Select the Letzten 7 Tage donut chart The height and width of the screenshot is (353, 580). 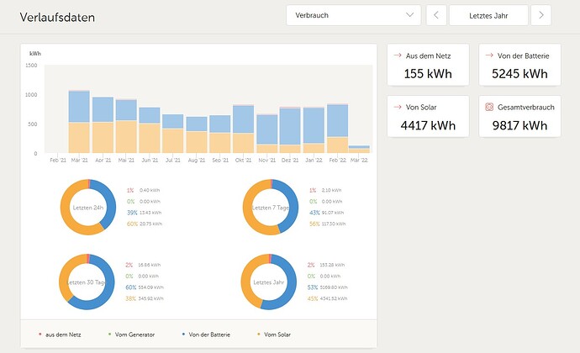coord(271,208)
